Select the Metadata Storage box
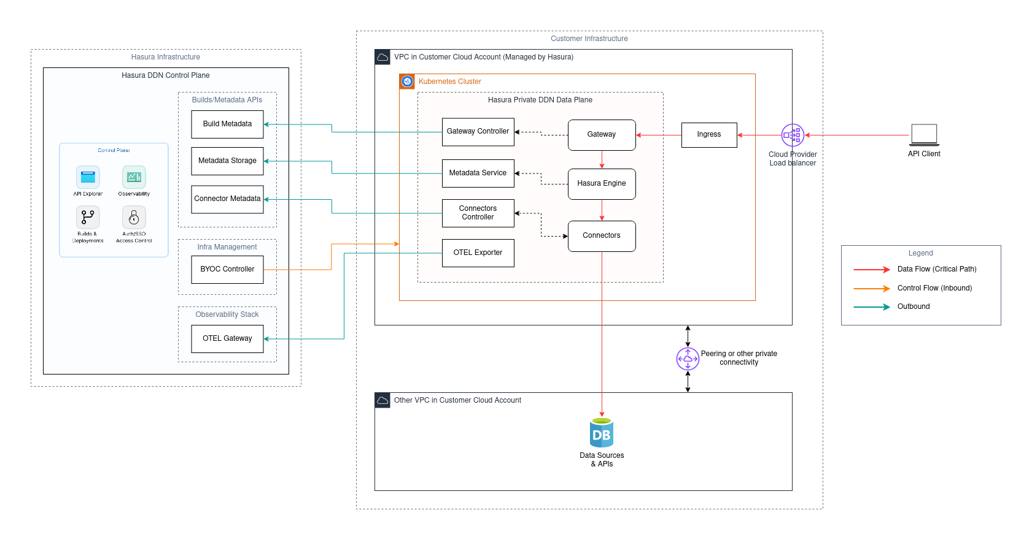The width and height of the screenshot is (1032, 540). tap(227, 161)
